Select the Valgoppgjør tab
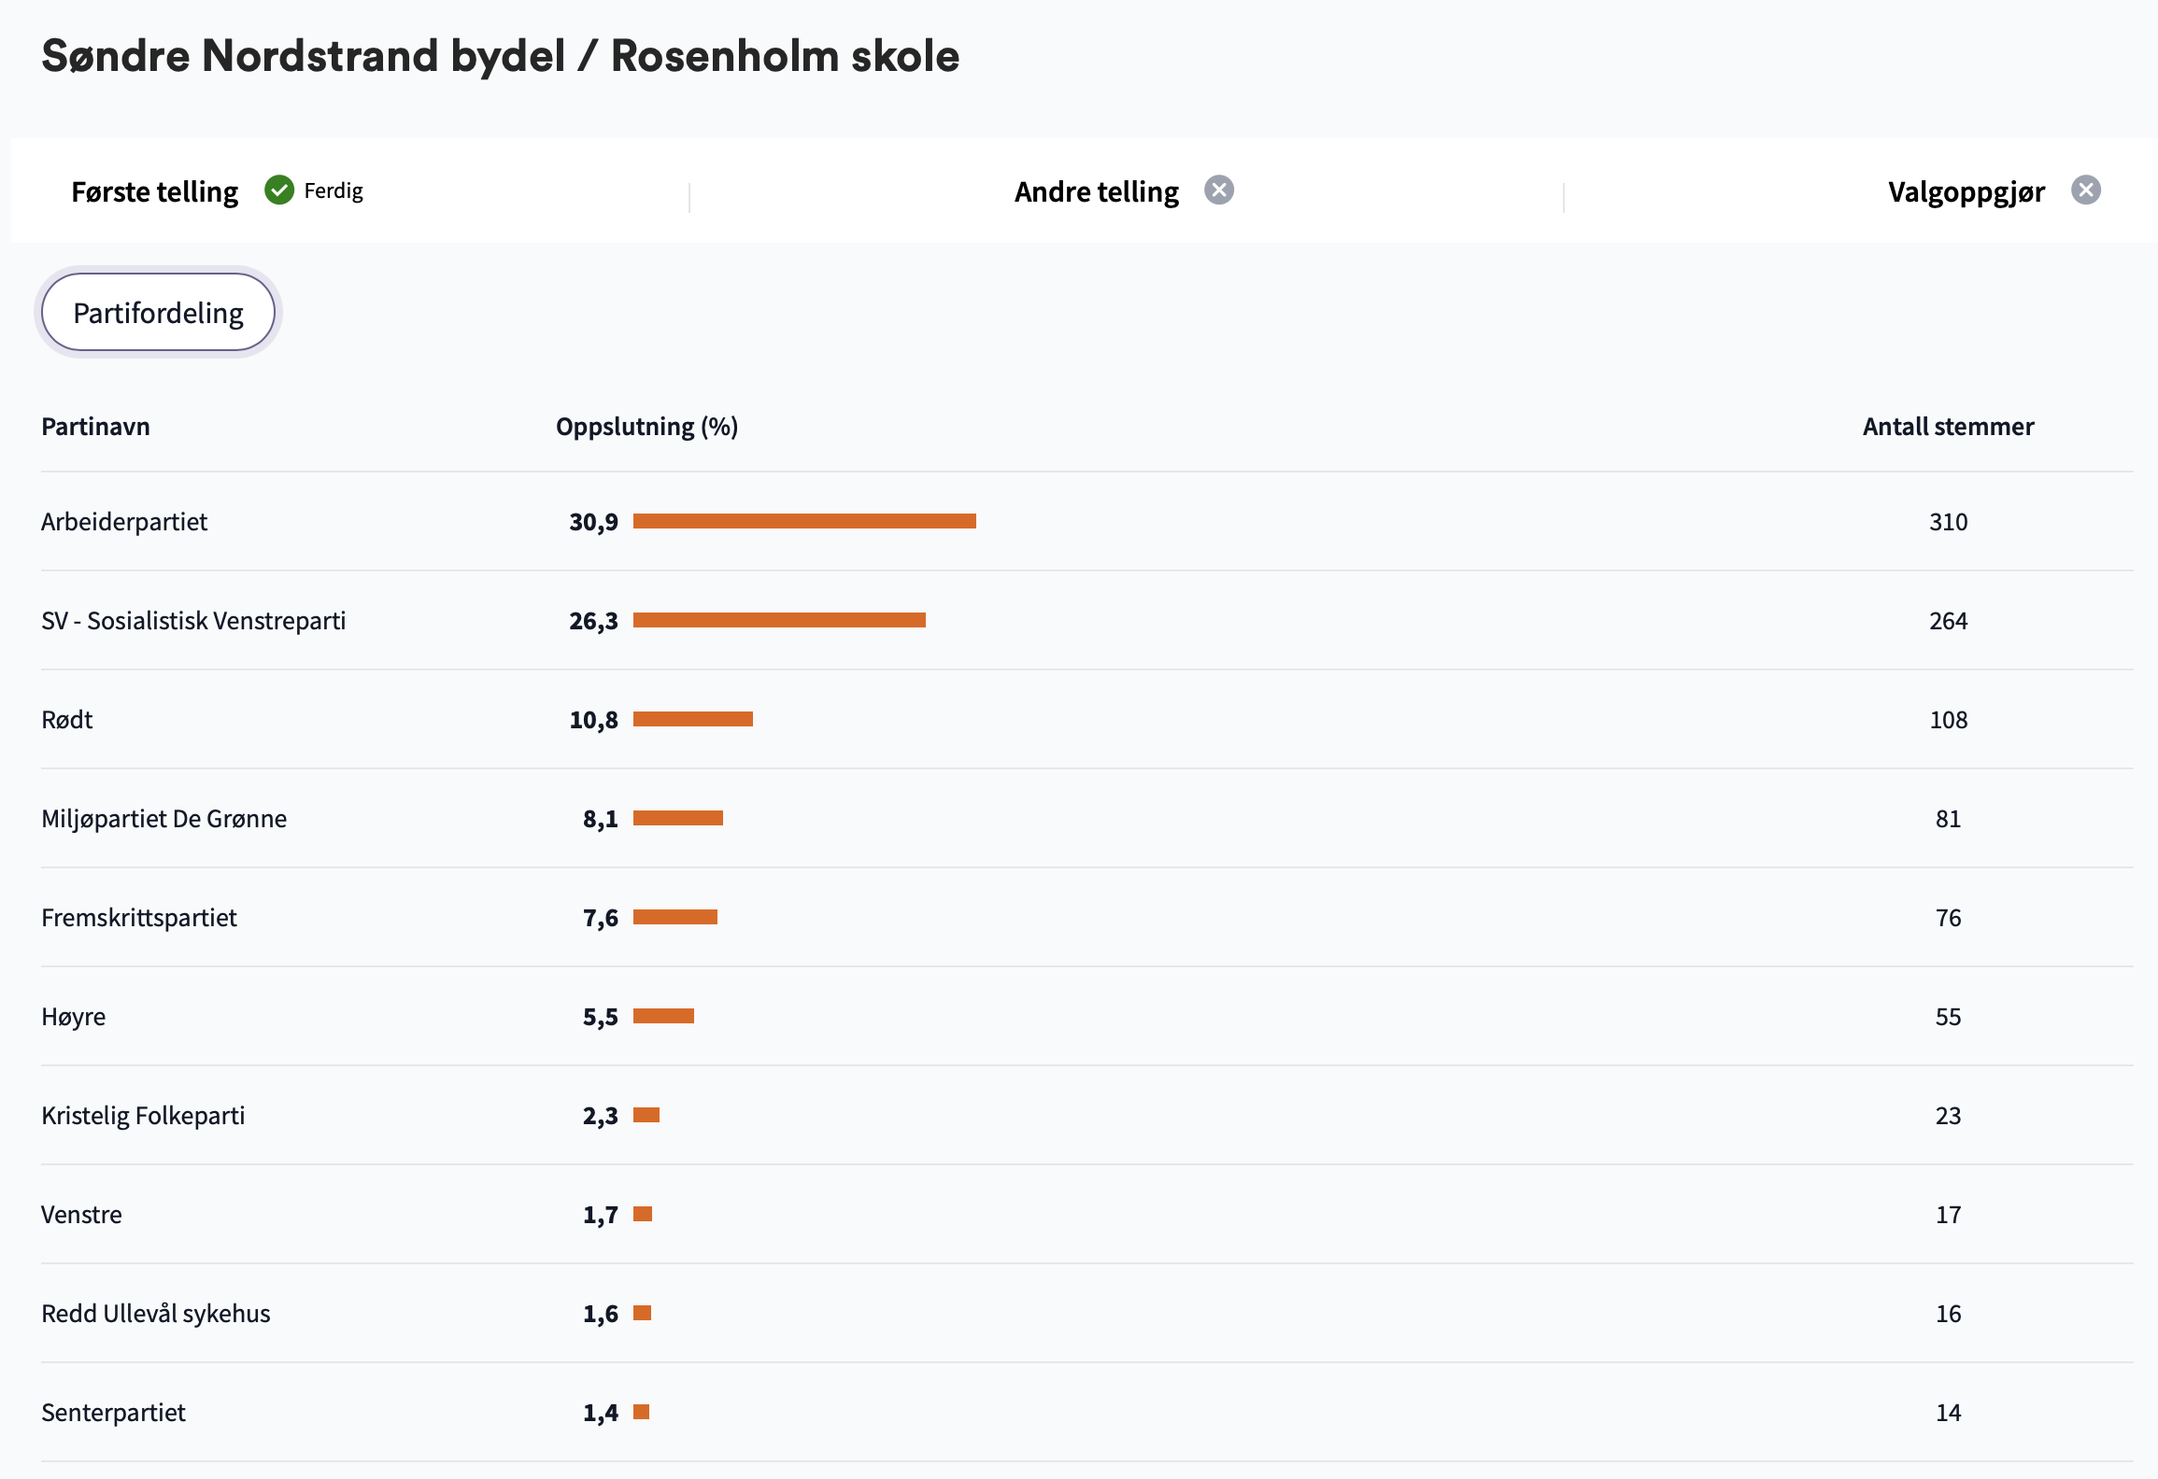Viewport: 2158px width, 1479px height. point(1966,191)
